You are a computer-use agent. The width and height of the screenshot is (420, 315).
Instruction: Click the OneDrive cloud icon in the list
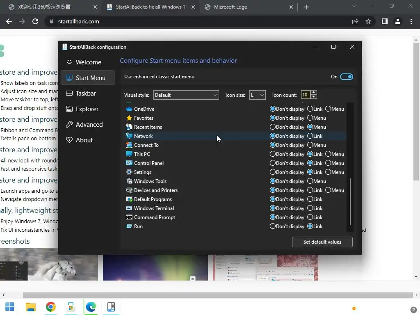coord(129,109)
